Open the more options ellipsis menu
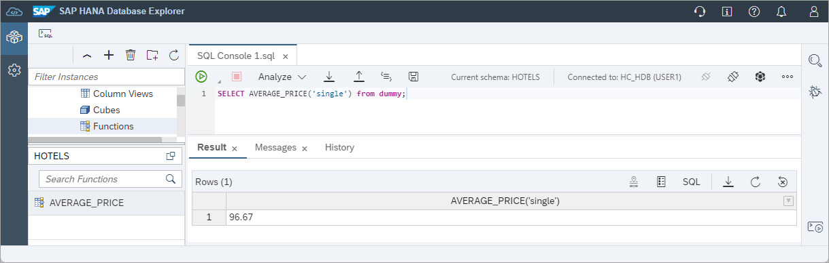Image resolution: width=829 pixels, height=263 pixels. tap(788, 77)
